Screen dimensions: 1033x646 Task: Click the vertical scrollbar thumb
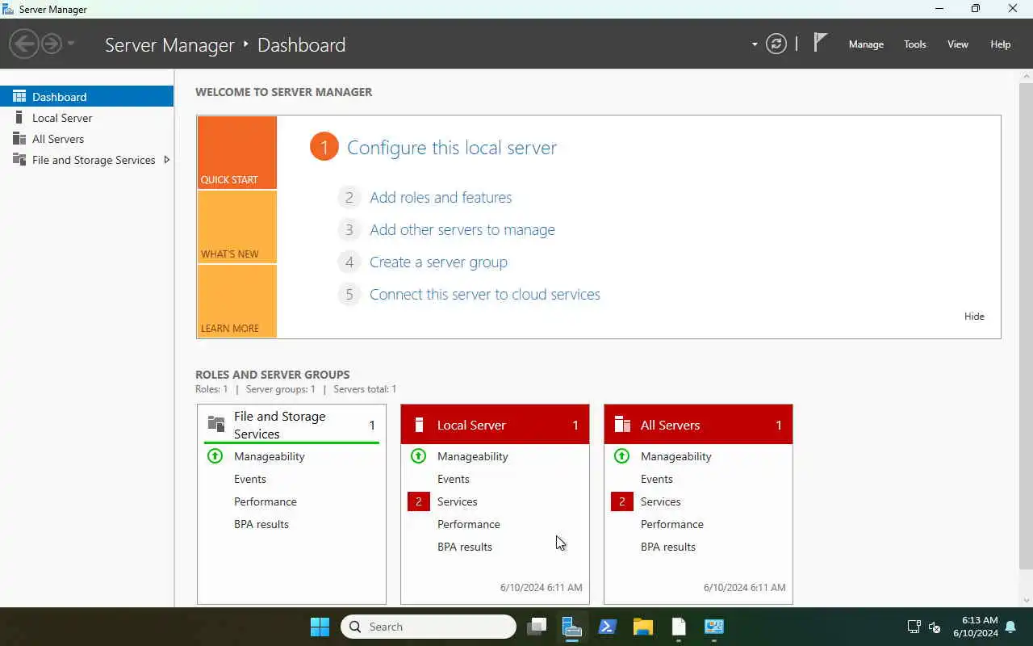1026,325
